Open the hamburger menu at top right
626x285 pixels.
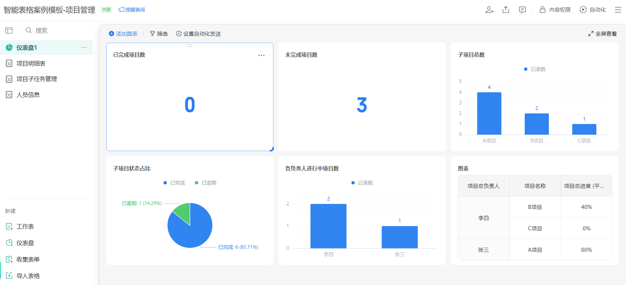[618, 10]
